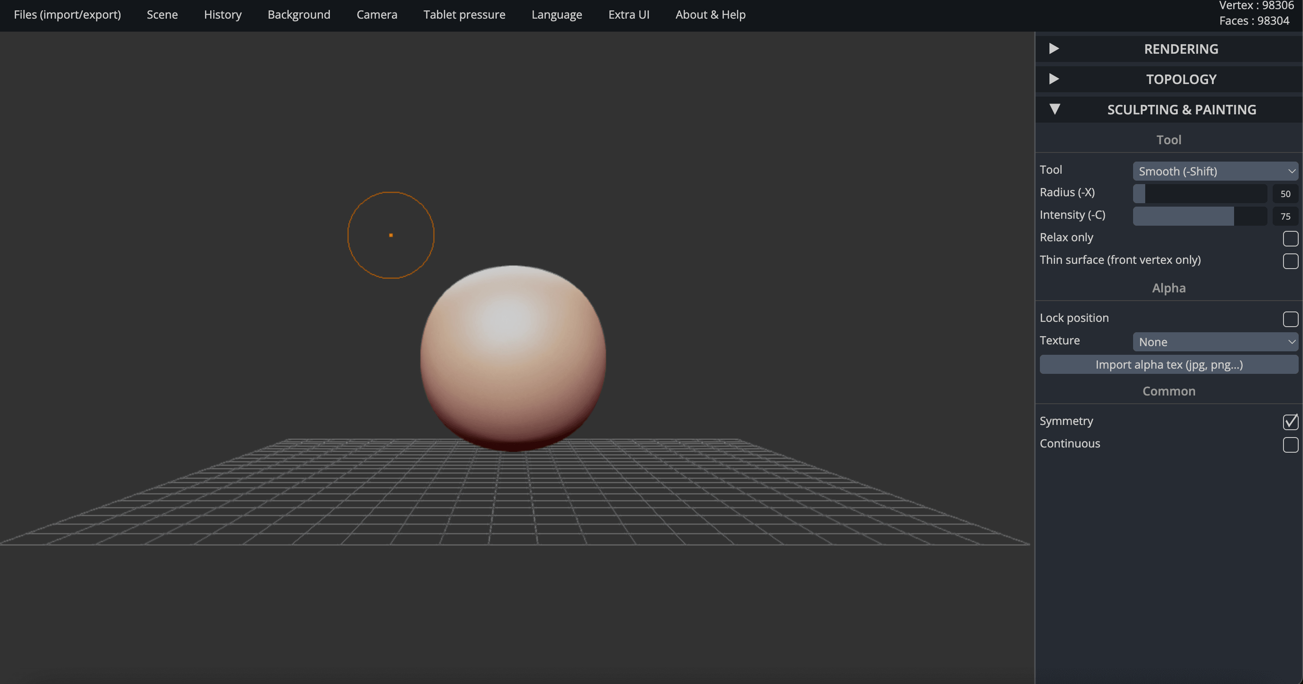Viewport: 1303px width, 684px height.
Task: Open the Tool dropdown showing Smooth (-Shift)
Action: (x=1215, y=171)
